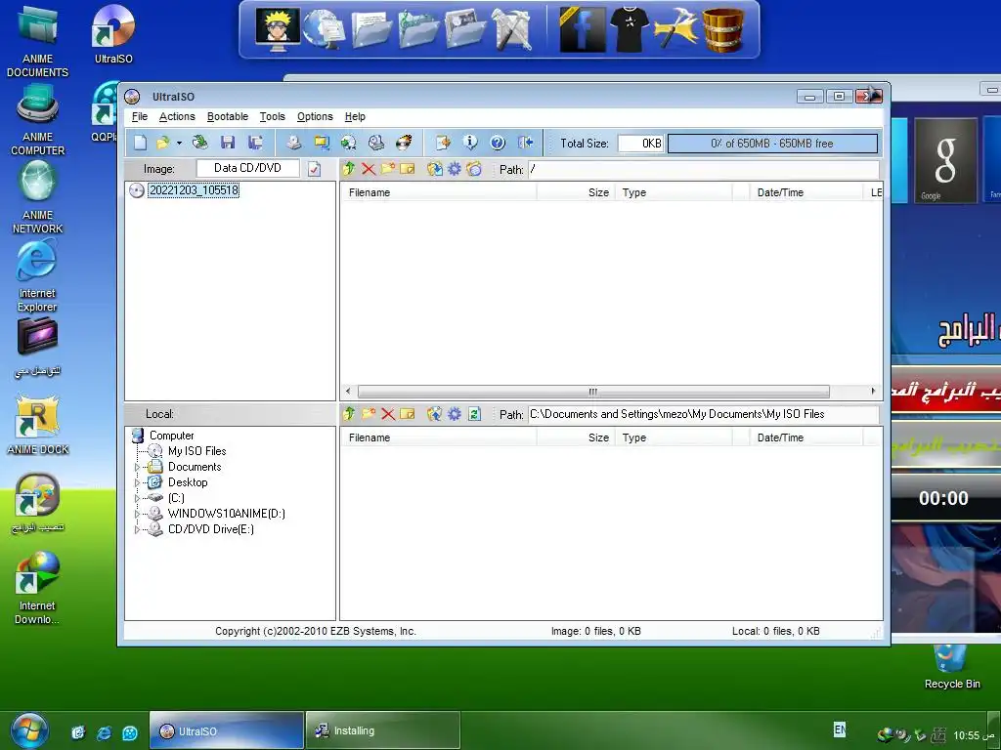
Task: Toggle the bootable check icon next to Data CD/DVD
Action: pos(314,169)
